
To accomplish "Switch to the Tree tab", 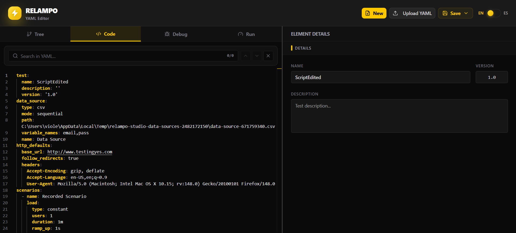I will coord(35,34).
